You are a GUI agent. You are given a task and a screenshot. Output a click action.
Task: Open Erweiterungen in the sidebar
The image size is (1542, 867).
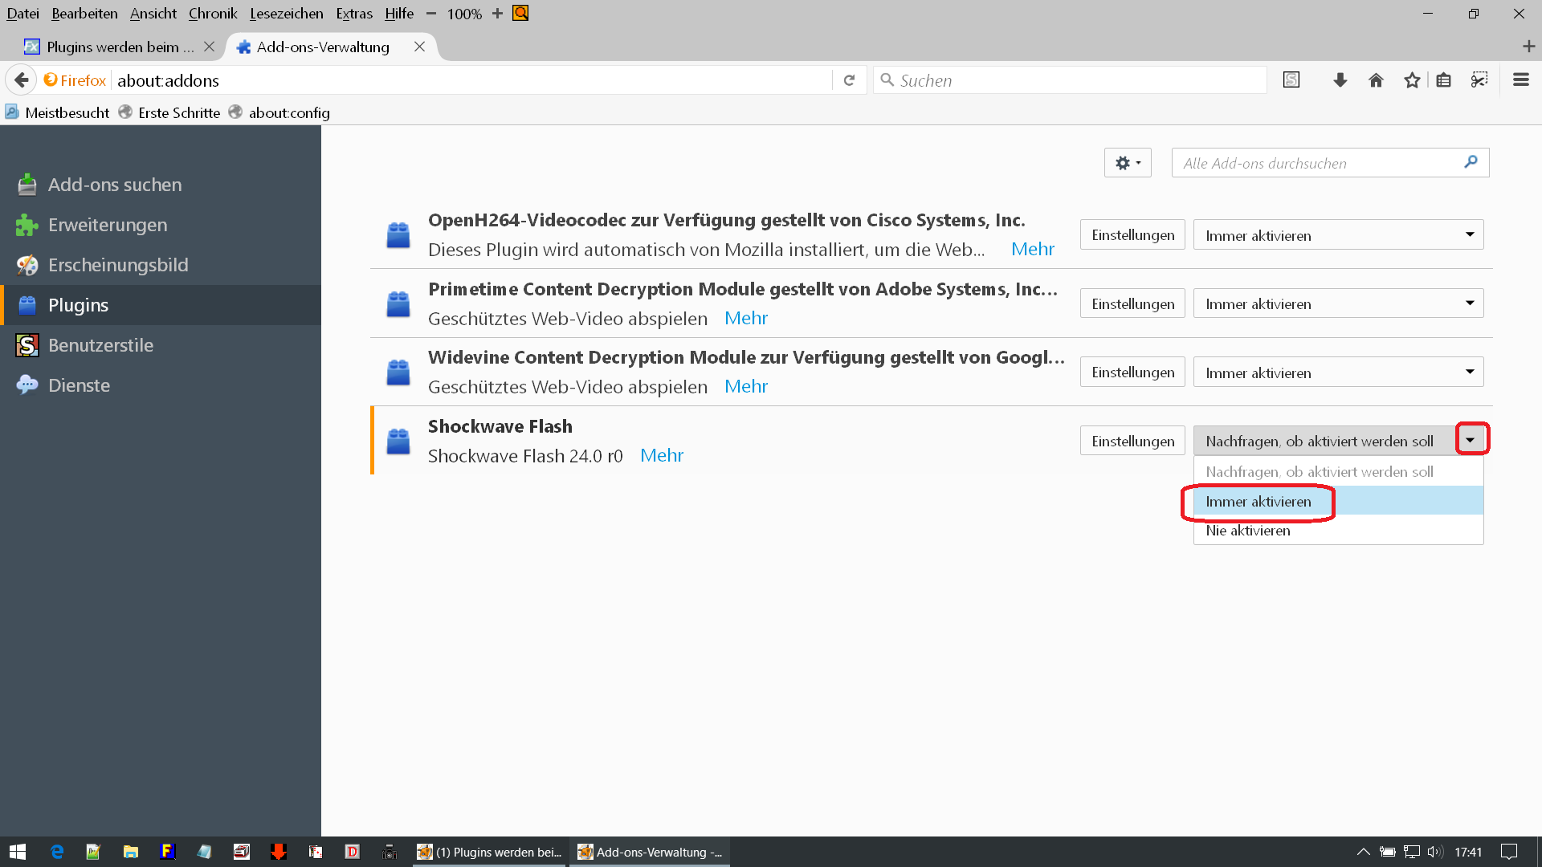[108, 225]
